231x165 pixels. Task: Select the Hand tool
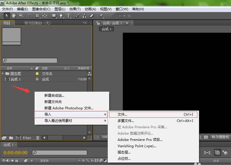pos(14,15)
